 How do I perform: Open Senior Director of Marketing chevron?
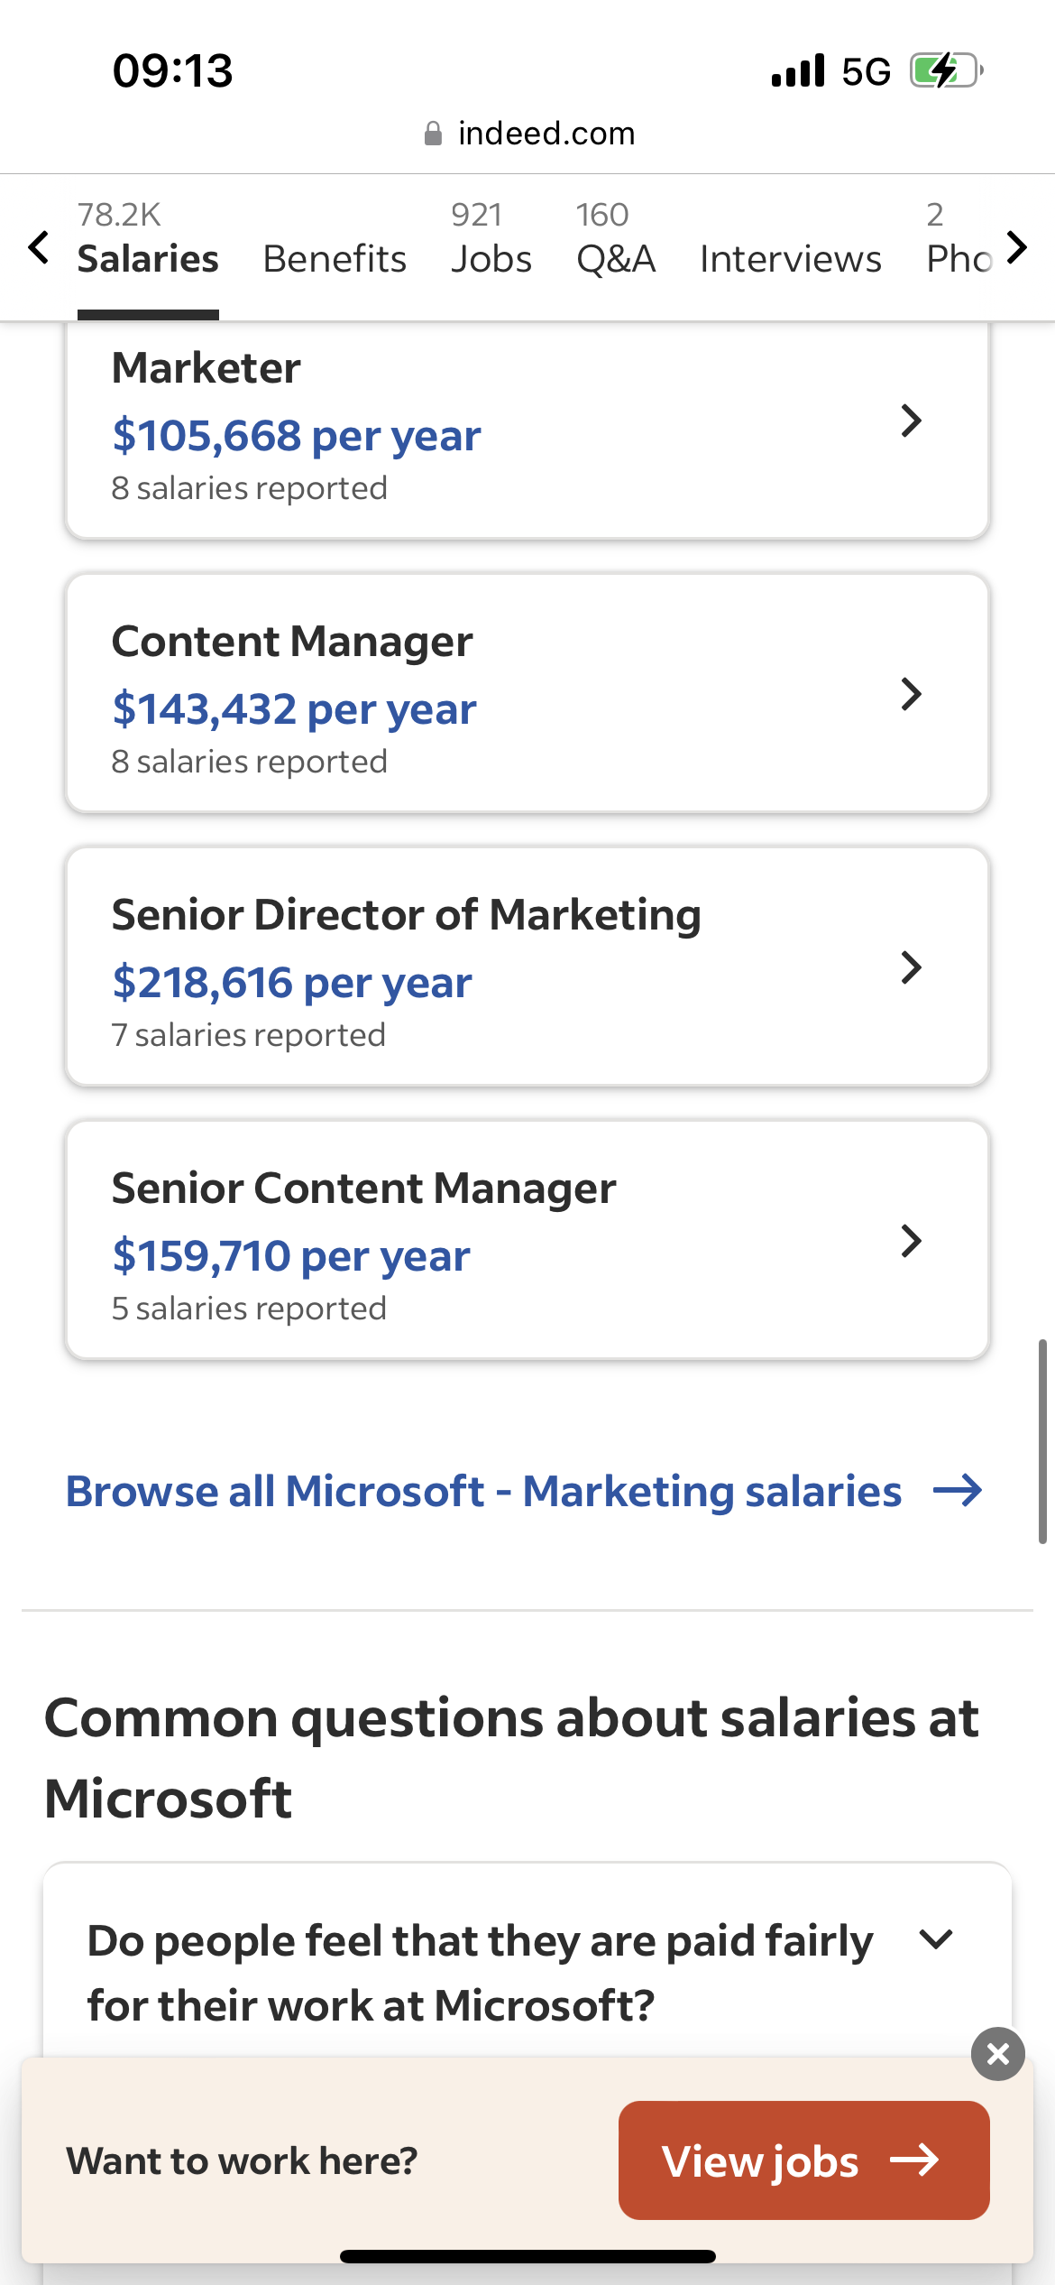click(912, 967)
